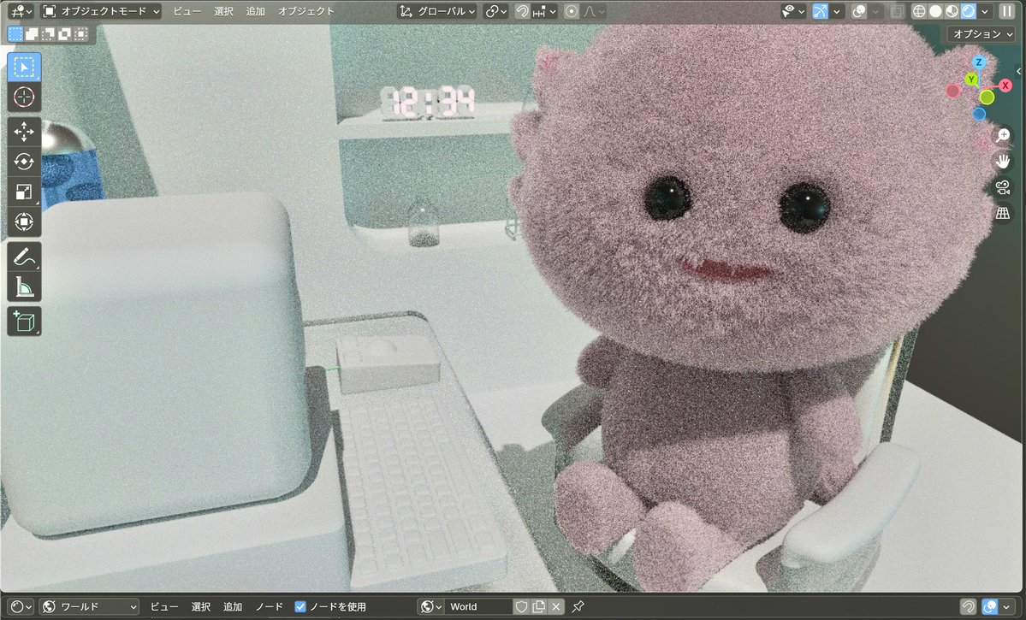The height and width of the screenshot is (620, 1026).
Task: Click the Z axis on navigation gizmo
Action: tap(979, 62)
